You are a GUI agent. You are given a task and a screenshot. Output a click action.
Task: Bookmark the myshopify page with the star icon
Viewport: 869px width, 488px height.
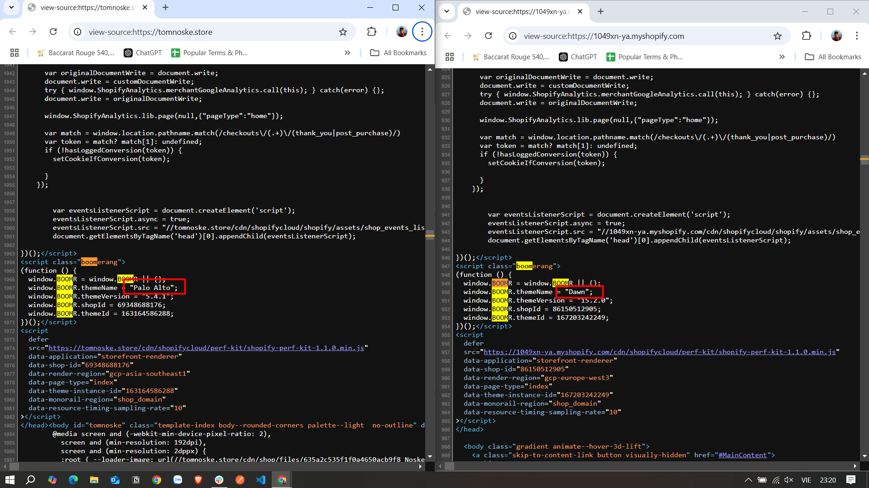[778, 36]
